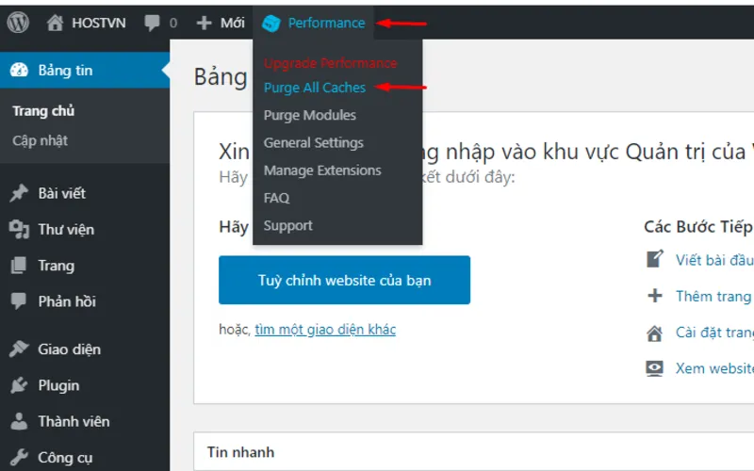This screenshot has width=754, height=471.
Task: Choose General Settings in the dropdown
Action: point(314,143)
